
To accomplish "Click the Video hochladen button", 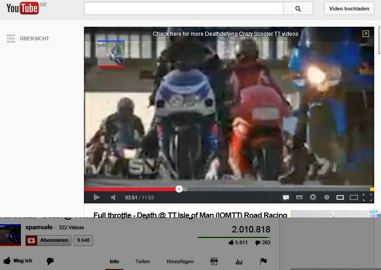I will coord(349,9).
